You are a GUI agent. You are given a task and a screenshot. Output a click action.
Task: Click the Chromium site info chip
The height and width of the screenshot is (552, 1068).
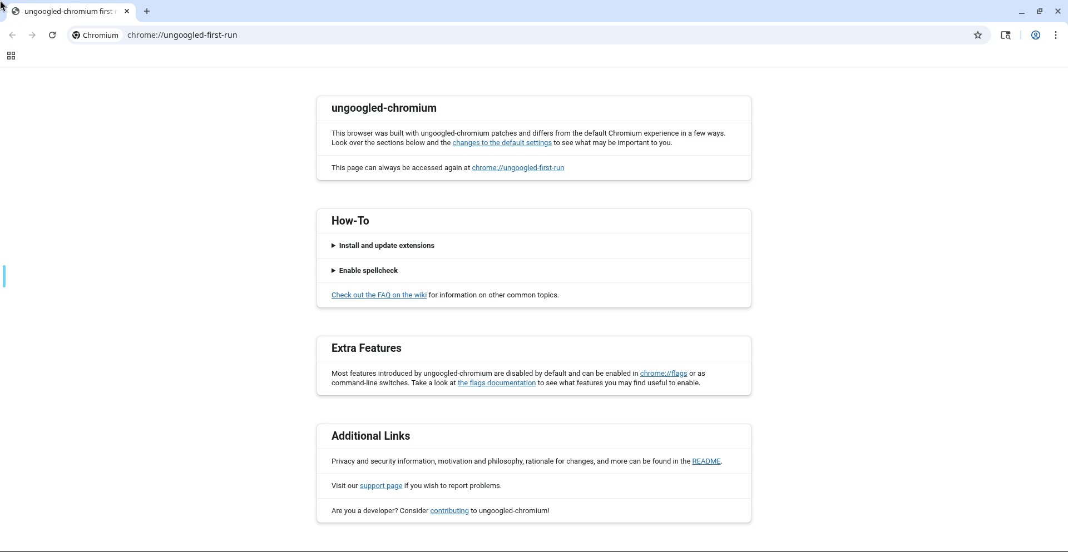[96, 35]
